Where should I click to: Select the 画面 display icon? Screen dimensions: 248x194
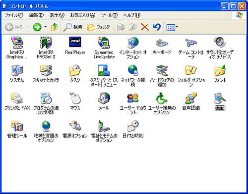(220, 98)
